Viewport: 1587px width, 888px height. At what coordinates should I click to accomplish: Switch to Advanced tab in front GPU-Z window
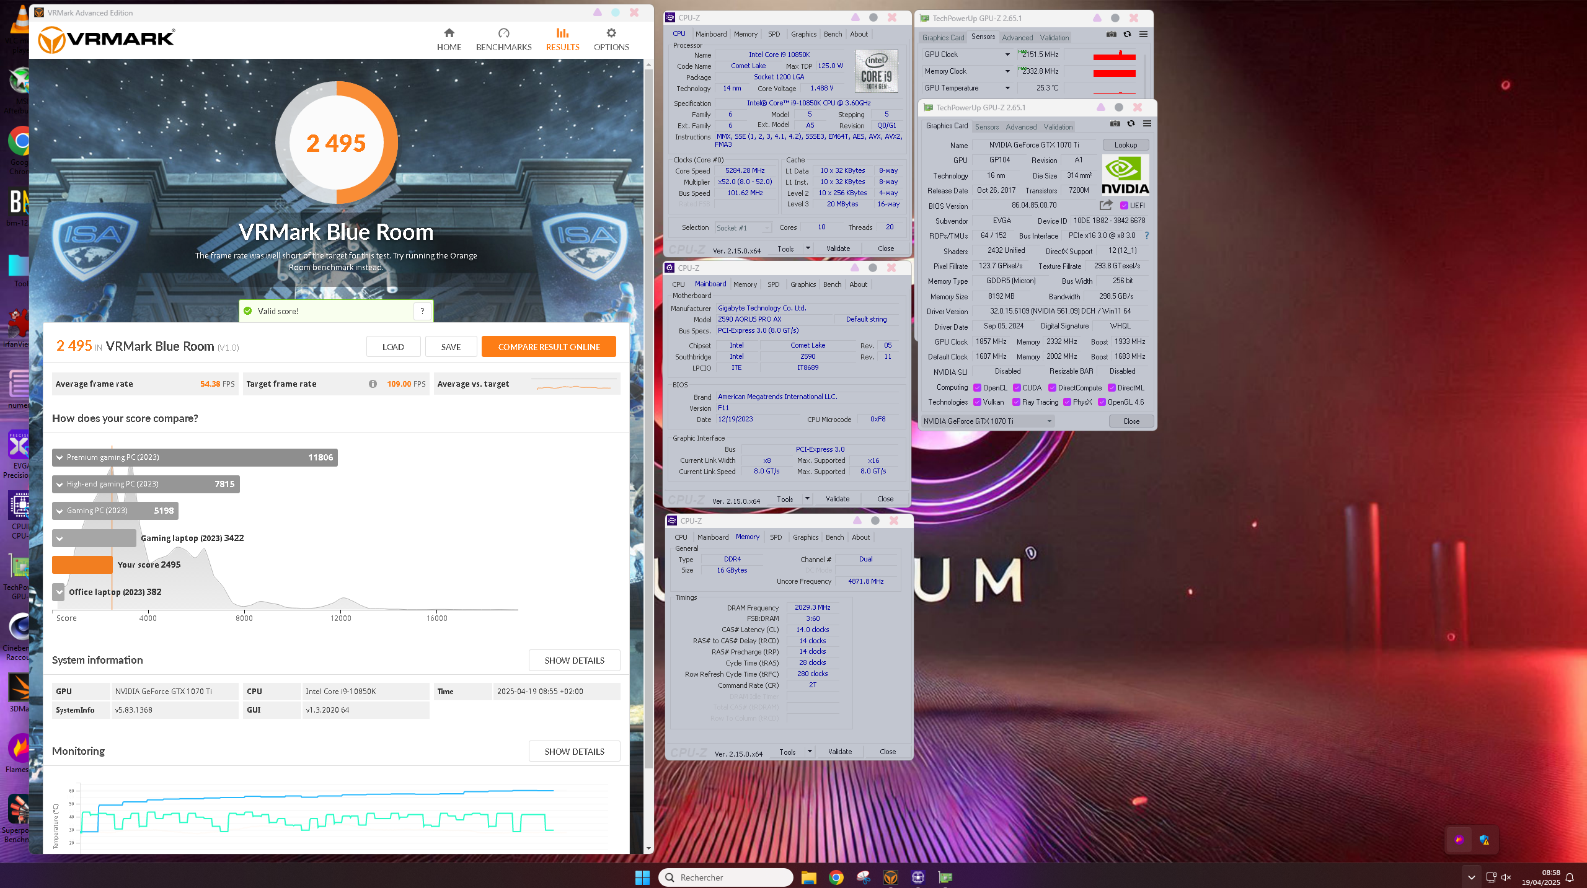(x=1021, y=127)
